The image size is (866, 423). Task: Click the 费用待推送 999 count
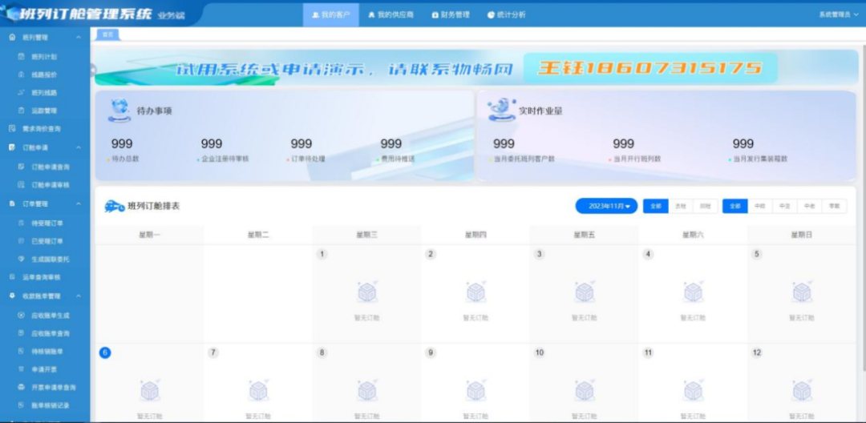391,144
